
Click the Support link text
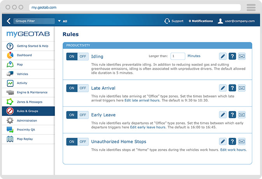[177, 21]
